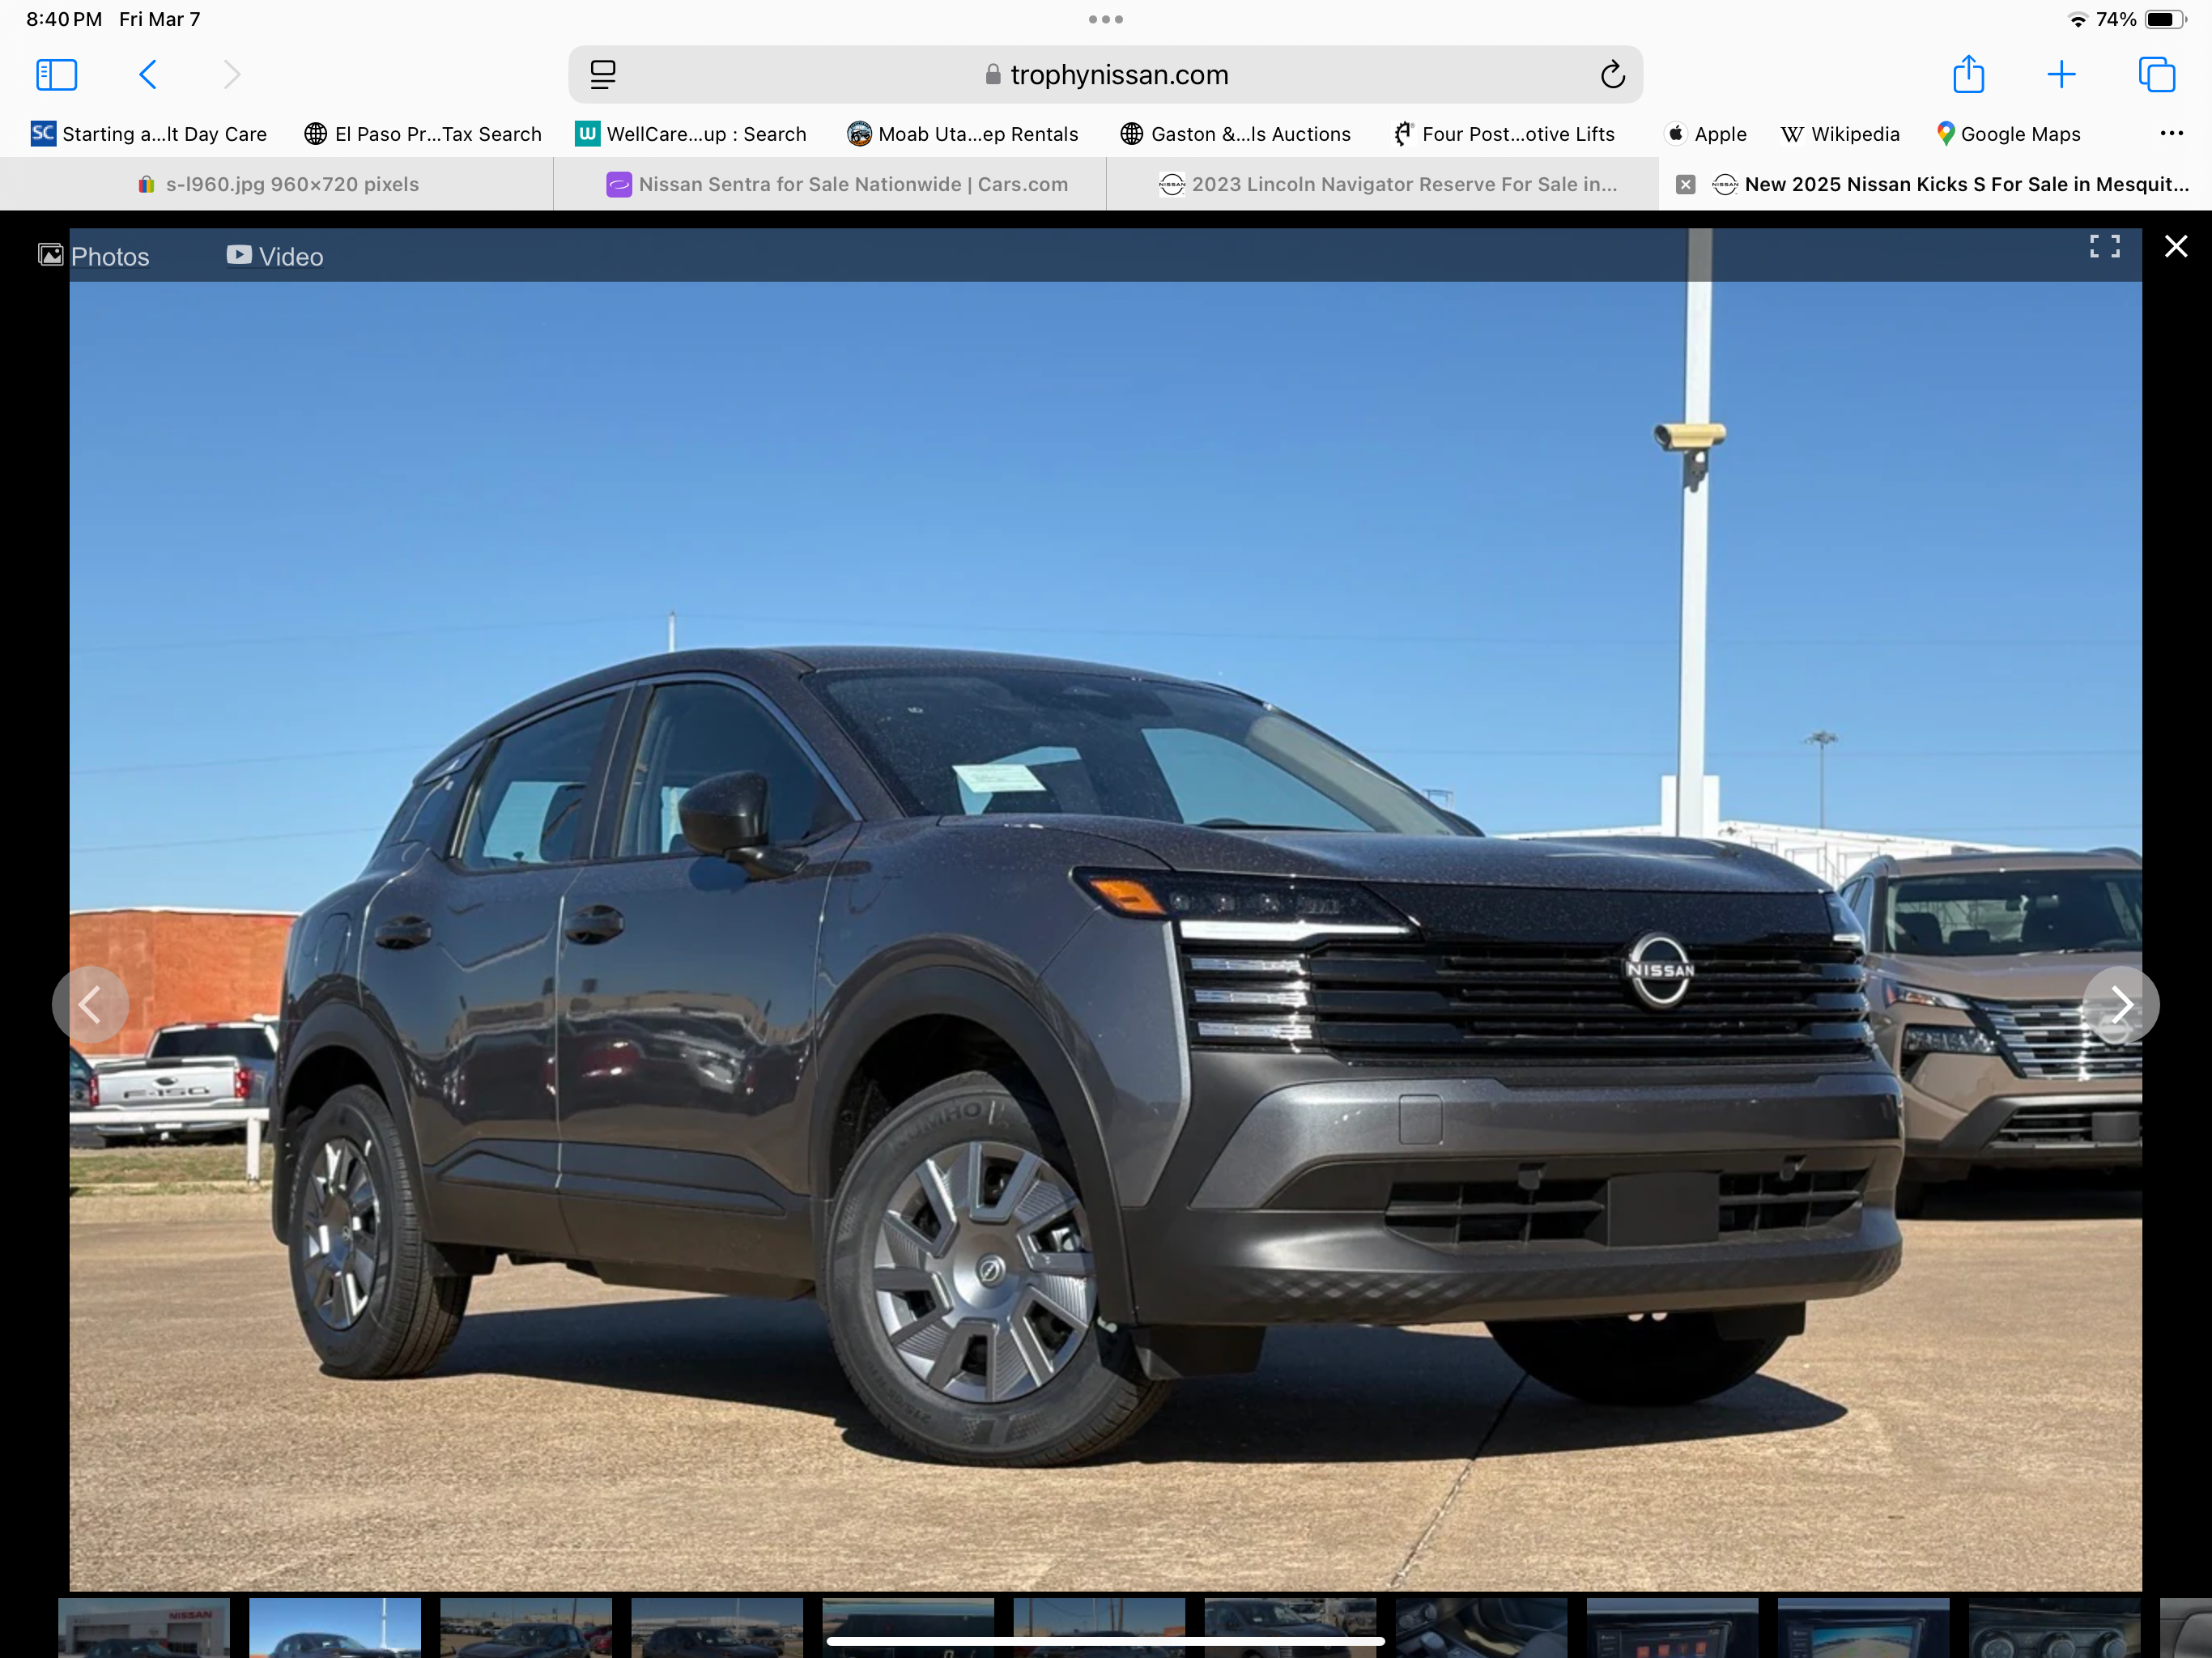Screen dimensions: 2212x1658
Task: Add a new tab
Action: click(x=2061, y=75)
